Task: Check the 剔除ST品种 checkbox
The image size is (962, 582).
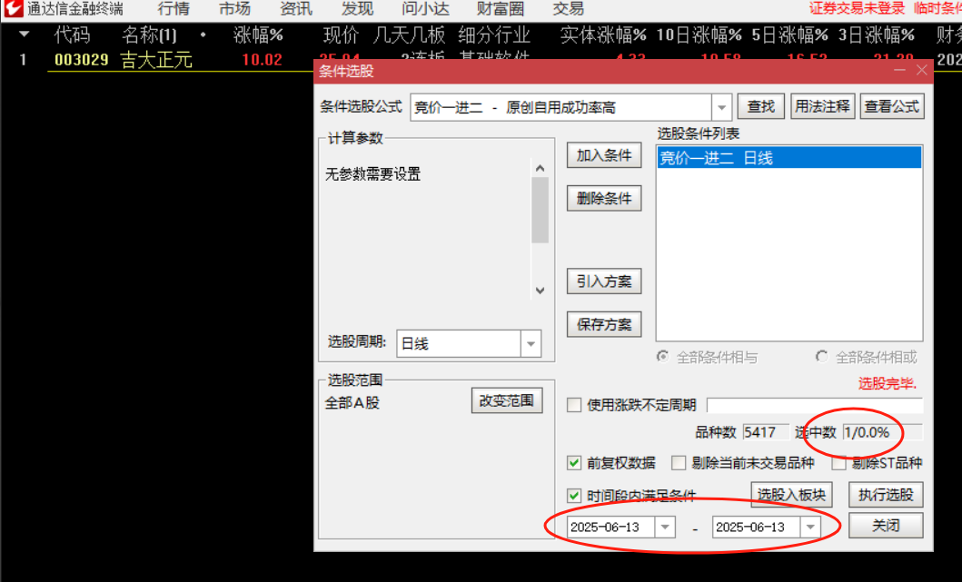Action: [x=839, y=463]
